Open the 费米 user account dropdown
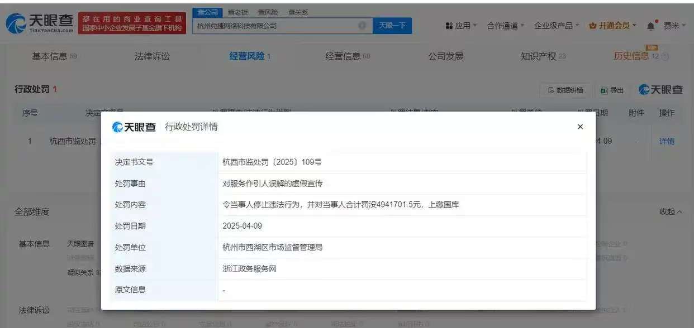Viewport: 694px width, 328px height. [x=674, y=26]
